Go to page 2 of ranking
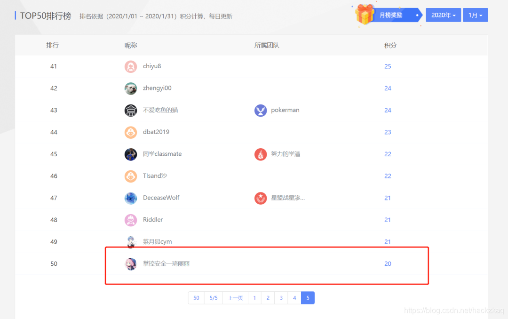The width and height of the screenshot is (508, 319). (268, 298)
